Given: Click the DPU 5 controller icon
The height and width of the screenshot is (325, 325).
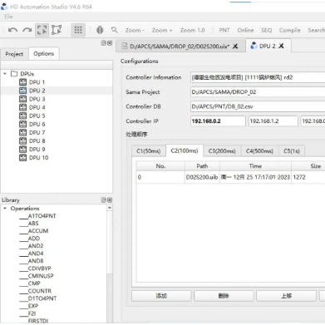Looking at the screenshot, I should pyautogui.click(x=22, y=116).
